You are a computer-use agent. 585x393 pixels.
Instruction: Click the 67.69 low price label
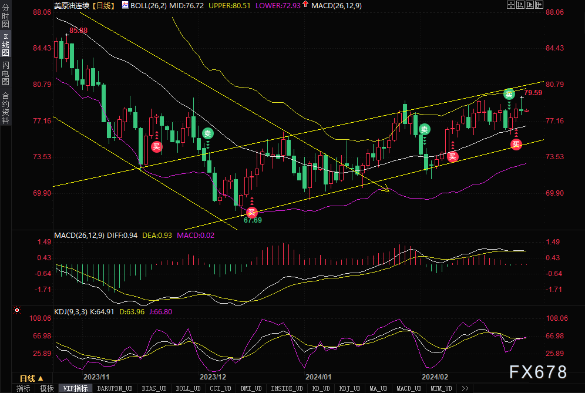pyautogui.click(x=253, y=220)
